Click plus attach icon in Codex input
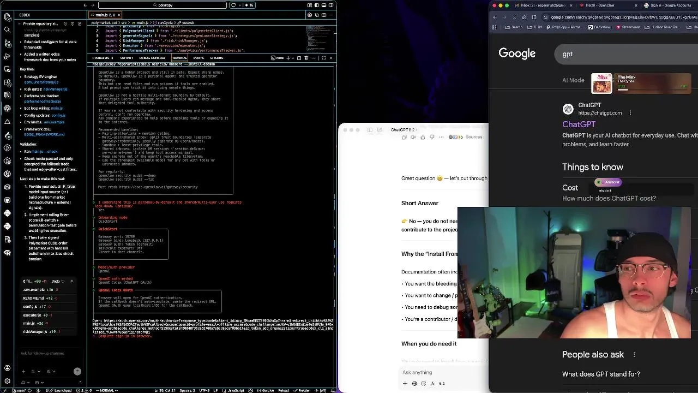 point(23,371)
